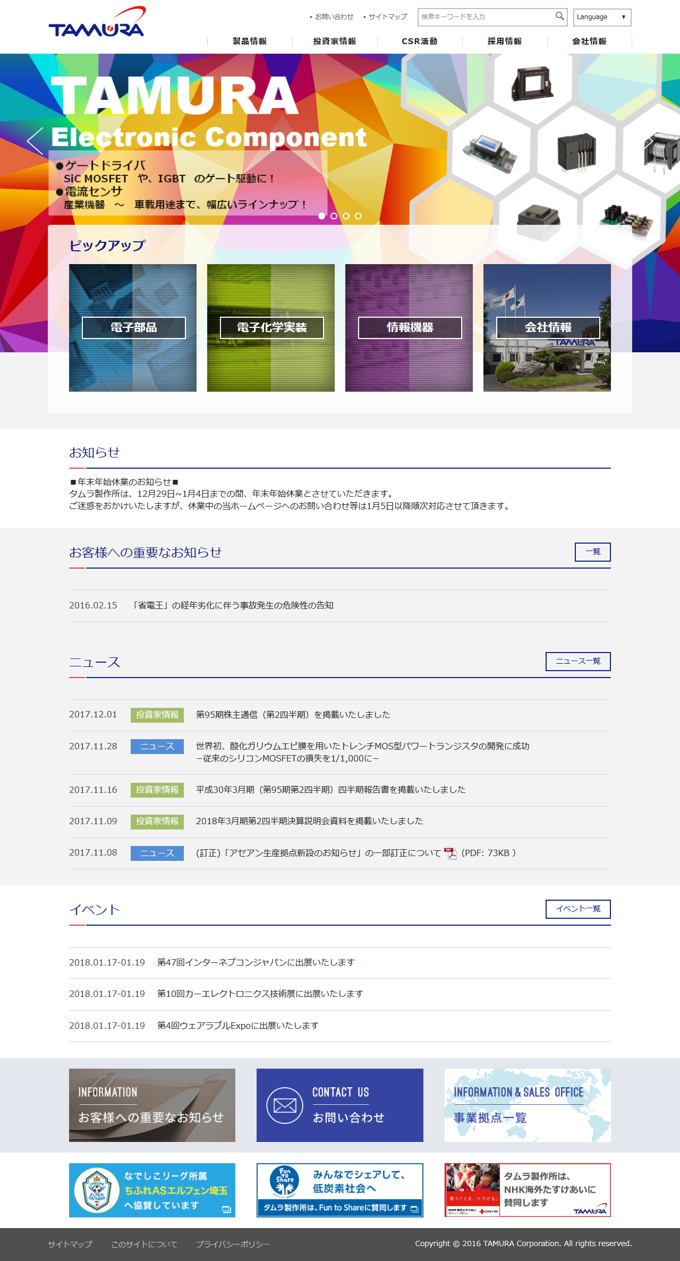Click 投資家情報 tag dated 2017.11.09
The width and height of the screenshot is (680, 1261).
point(157,822)
